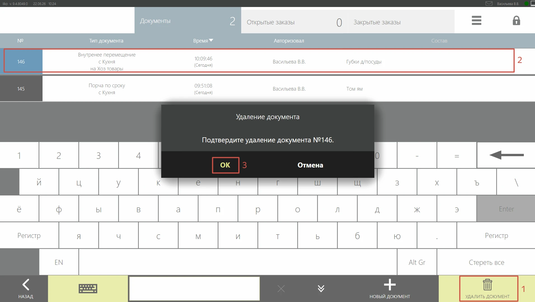Clear the search field with the X icon

coord(281,289)
